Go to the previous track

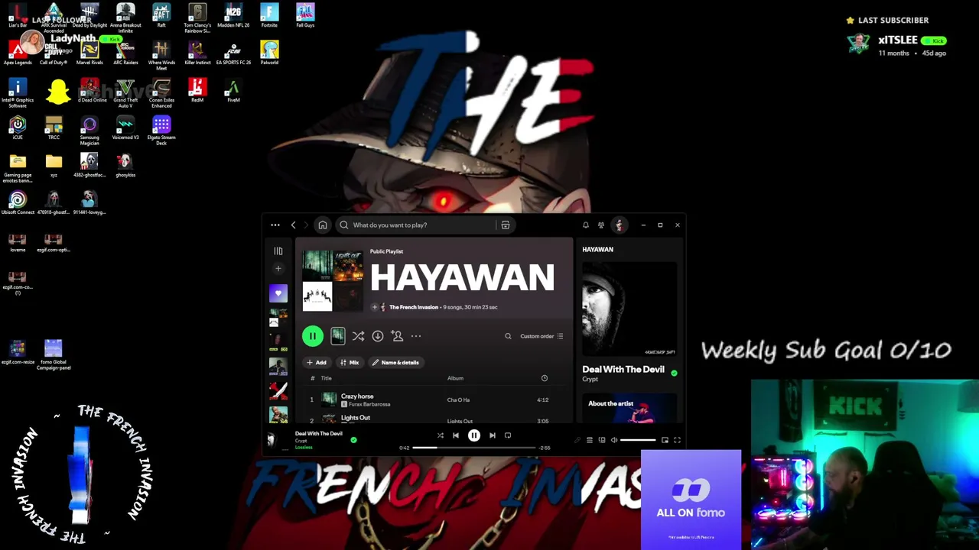coord(456,435)
